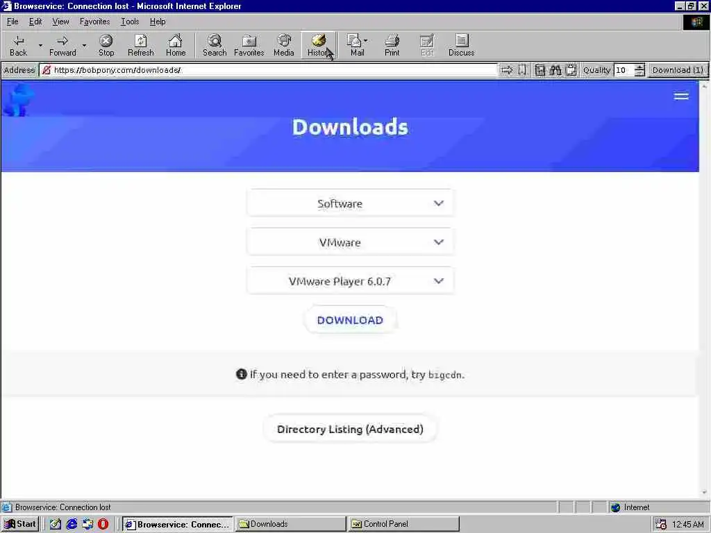Click the address bar URL field
Screen dimensions: 711x533
269,70
